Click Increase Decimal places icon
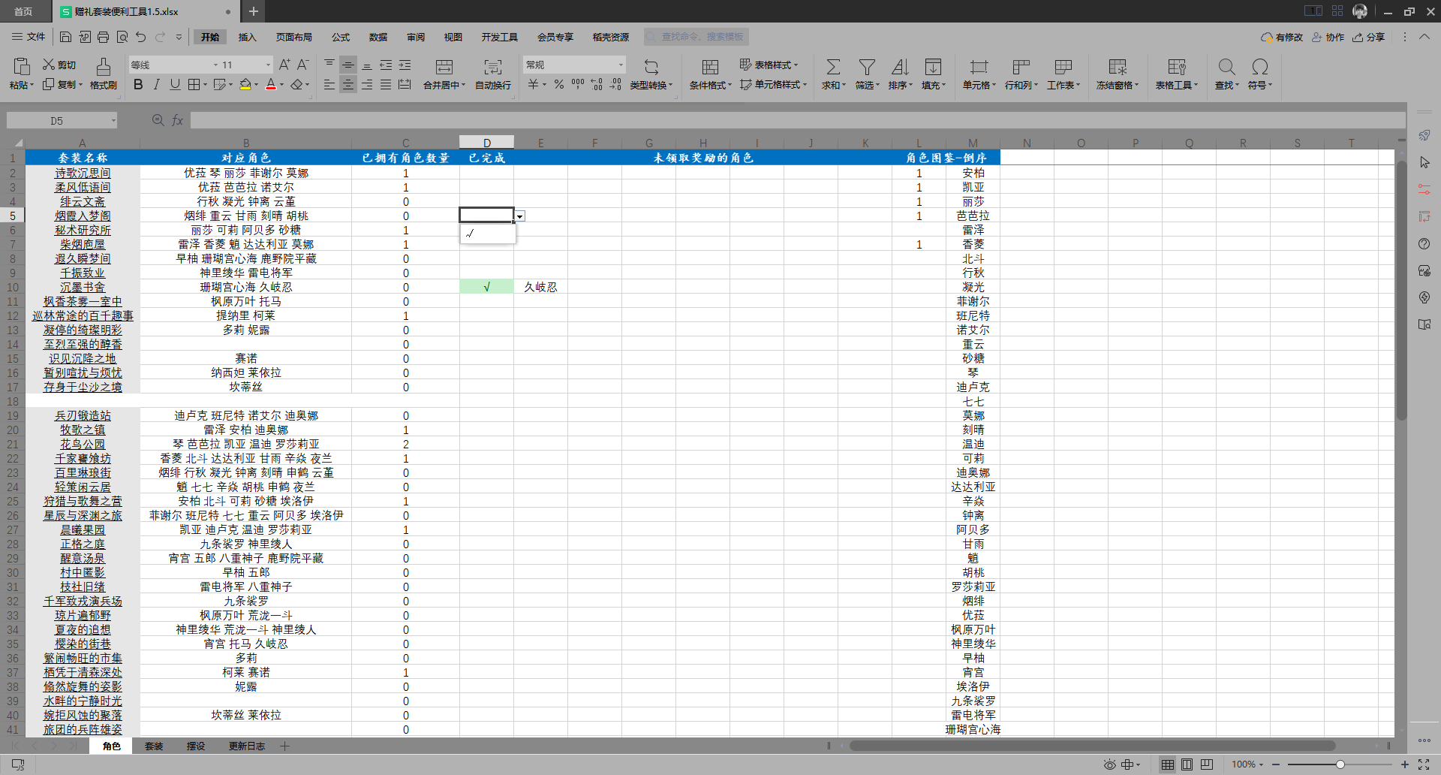This screenshot has width=1441, height=775. [x=597, y=85]
